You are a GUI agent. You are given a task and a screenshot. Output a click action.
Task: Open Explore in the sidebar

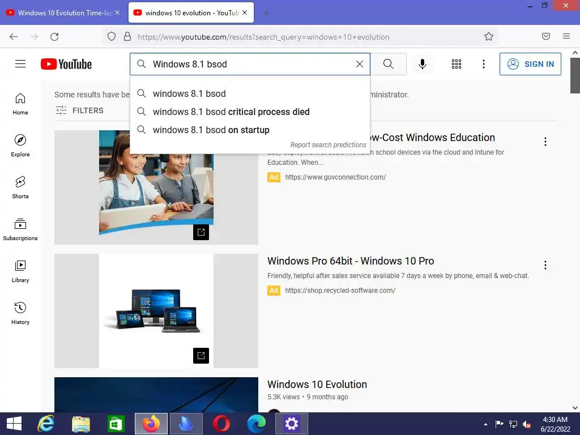(x=20, y=146)
